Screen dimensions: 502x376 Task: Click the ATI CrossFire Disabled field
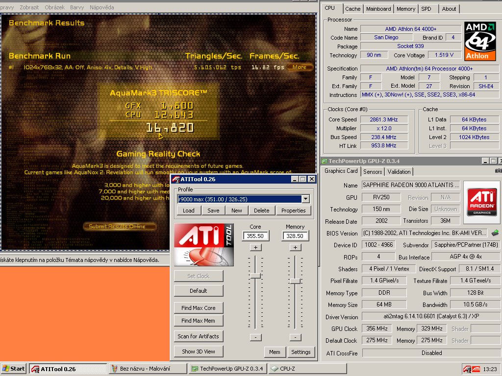[431, 353]
